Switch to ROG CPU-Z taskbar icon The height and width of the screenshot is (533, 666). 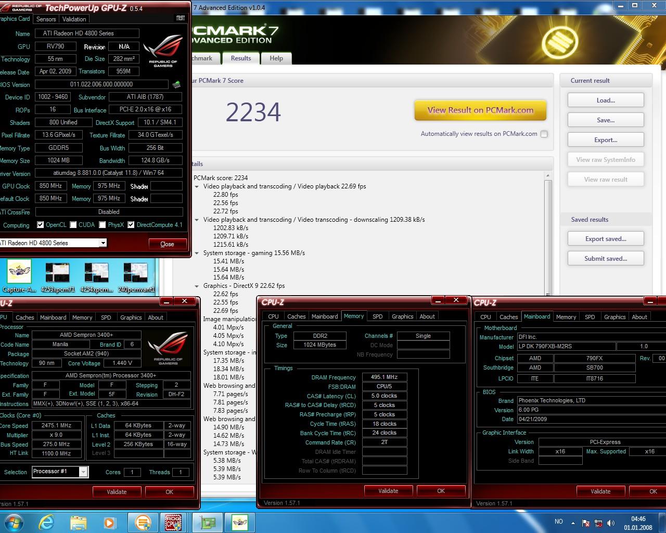point(173,522)
